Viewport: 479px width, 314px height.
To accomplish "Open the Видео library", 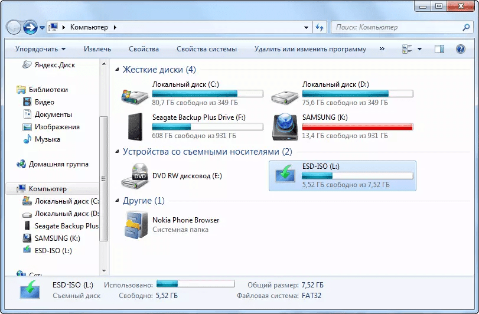I will point(38,102).
